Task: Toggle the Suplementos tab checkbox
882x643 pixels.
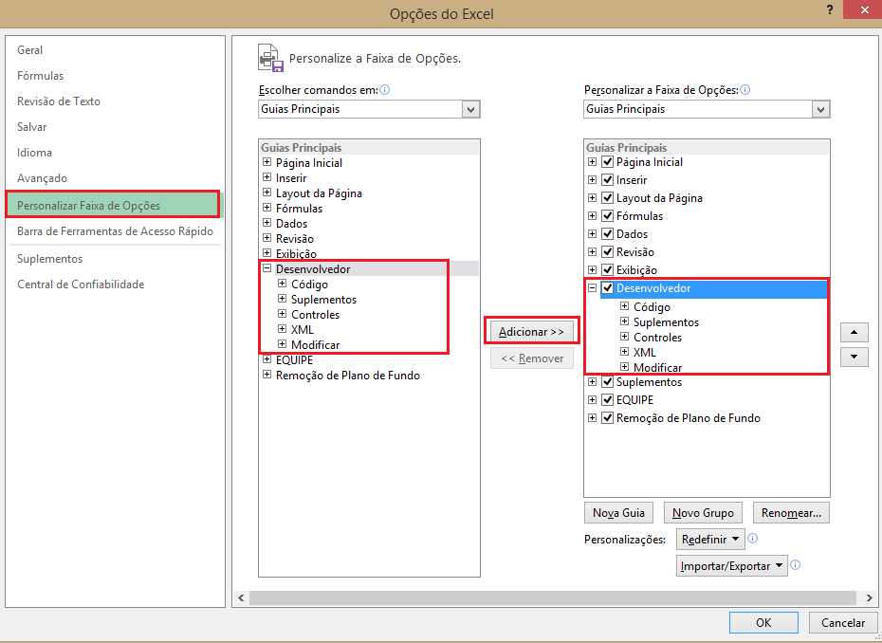Action: click(x=608, y=382)
